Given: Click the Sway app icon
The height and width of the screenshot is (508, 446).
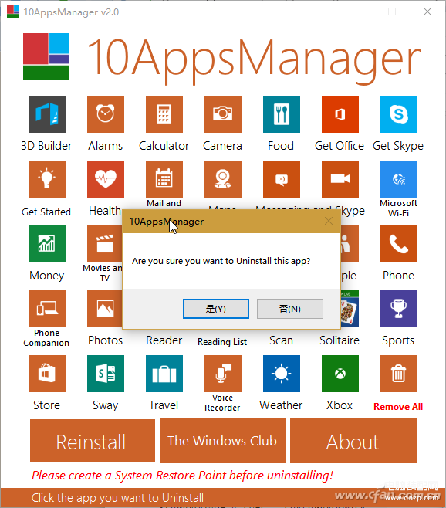Looking at the screenshot, I should point(106,373).
